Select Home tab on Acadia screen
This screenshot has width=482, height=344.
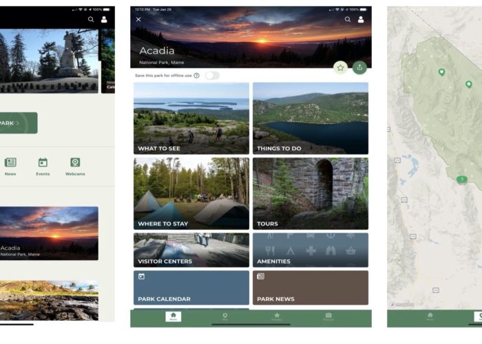click(x=173, y=316)
